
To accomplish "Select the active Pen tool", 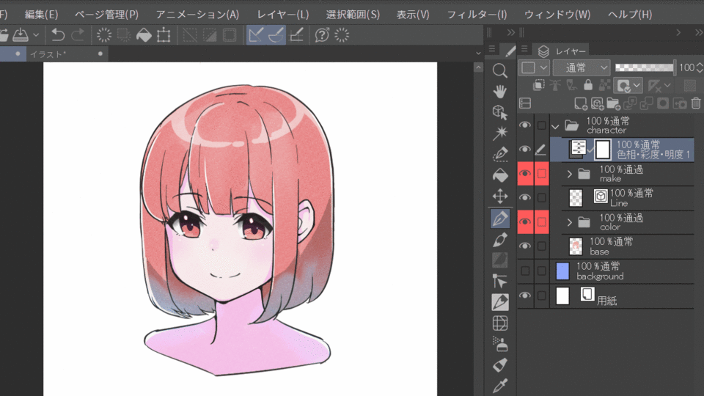I will [499, 219].
